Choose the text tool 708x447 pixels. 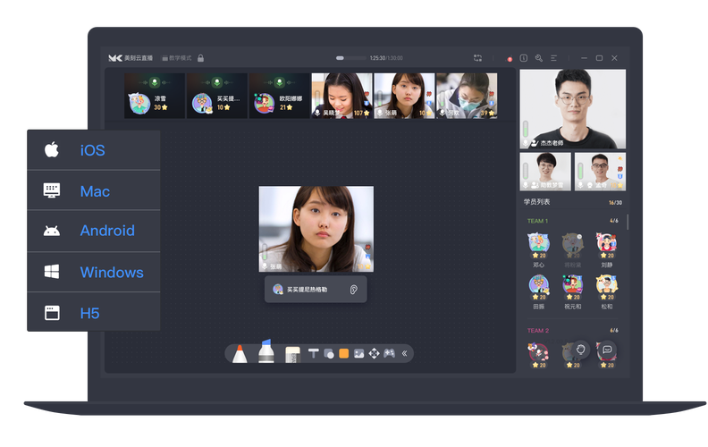coord(314,353)
